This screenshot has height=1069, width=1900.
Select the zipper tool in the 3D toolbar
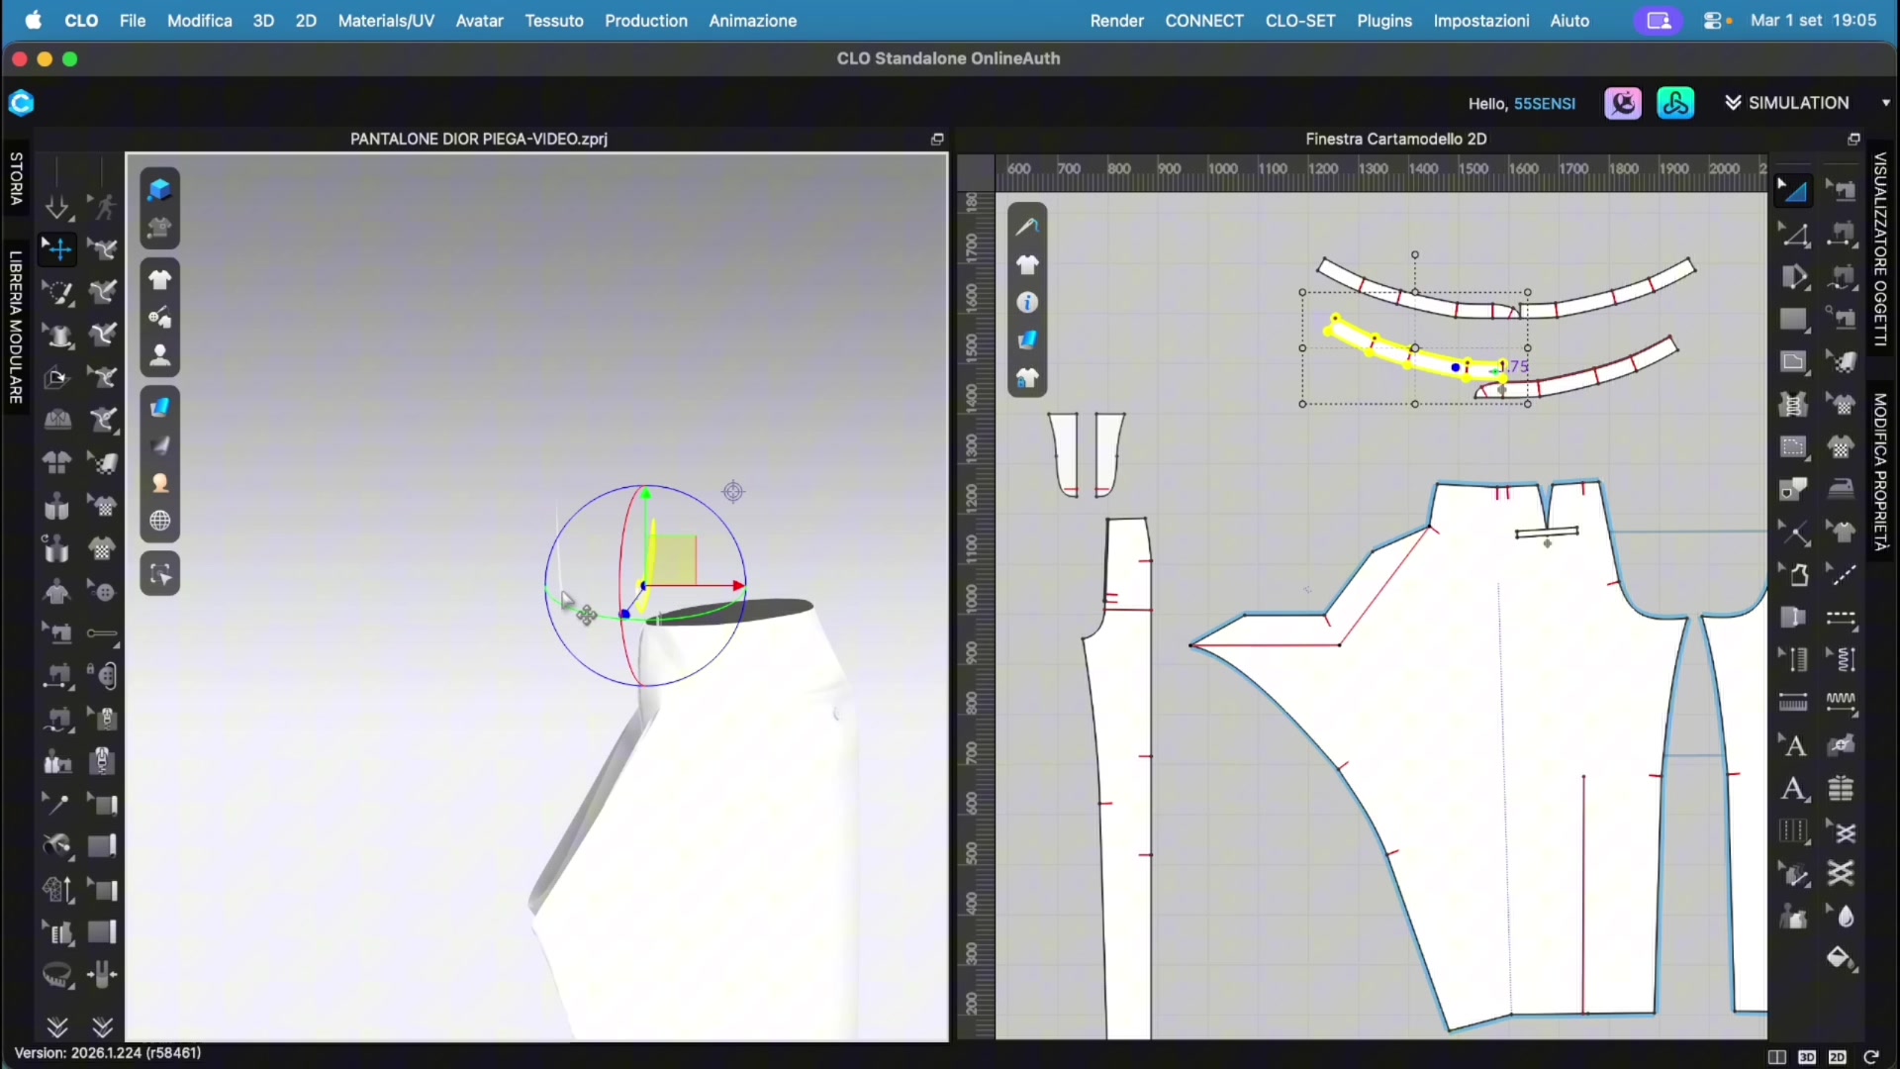click(103, 761)
